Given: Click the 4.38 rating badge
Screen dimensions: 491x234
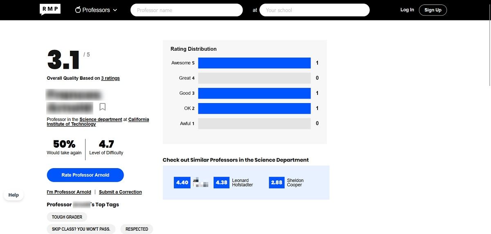Looking at the screenshot, I should coord(221,182).
